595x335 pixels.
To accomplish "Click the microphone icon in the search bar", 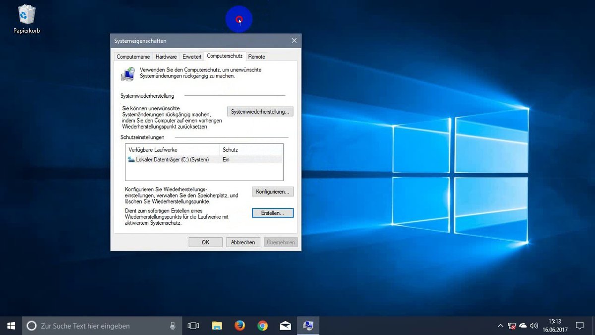I will point(172,326).
